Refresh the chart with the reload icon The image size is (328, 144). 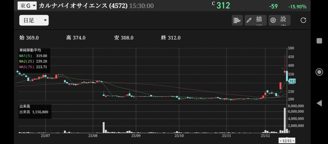pos(303,20)
